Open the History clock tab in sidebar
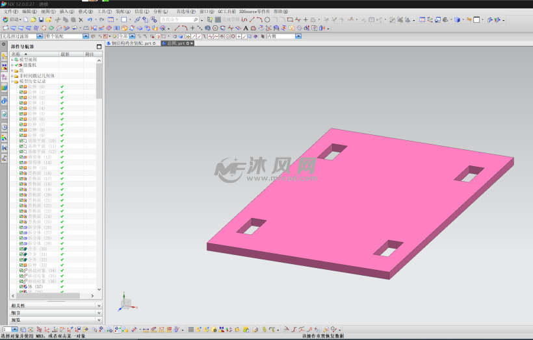 tap(5, 127)
